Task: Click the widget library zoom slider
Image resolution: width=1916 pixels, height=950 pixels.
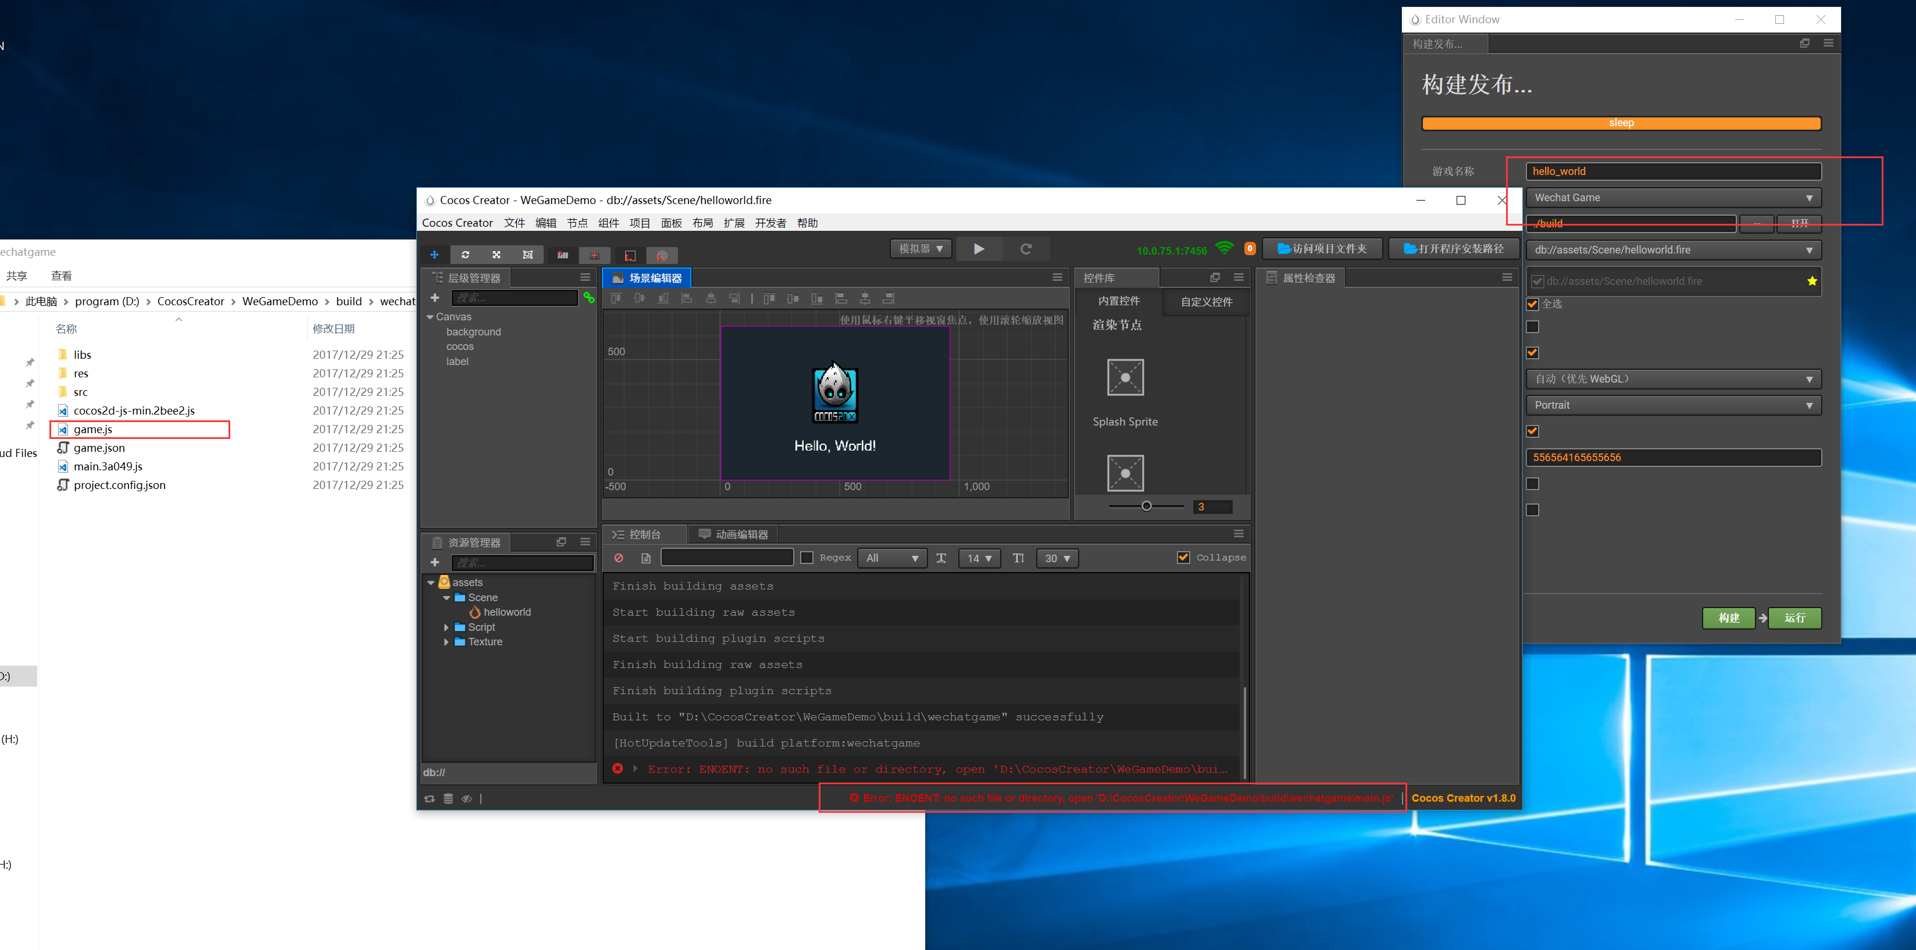Action: (1146, 506)
